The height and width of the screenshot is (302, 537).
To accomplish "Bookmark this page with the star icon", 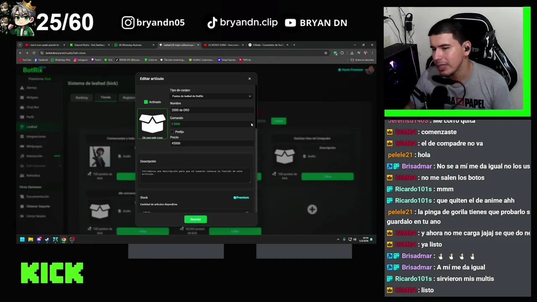I will (326, 53).
